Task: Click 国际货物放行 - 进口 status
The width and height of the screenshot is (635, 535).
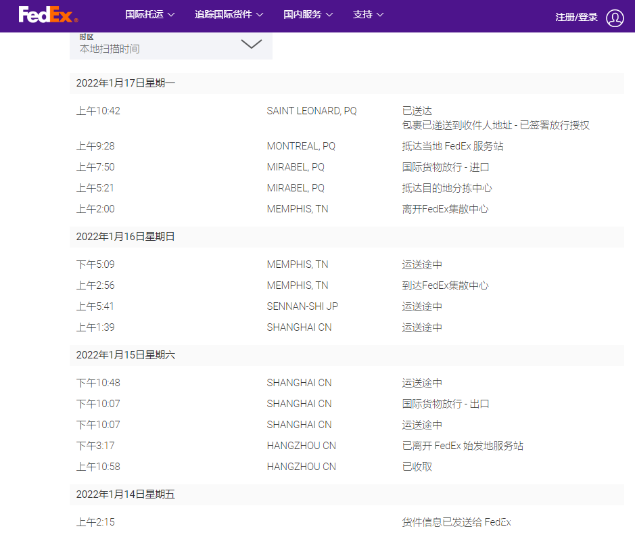Action: tap(446, 167)
